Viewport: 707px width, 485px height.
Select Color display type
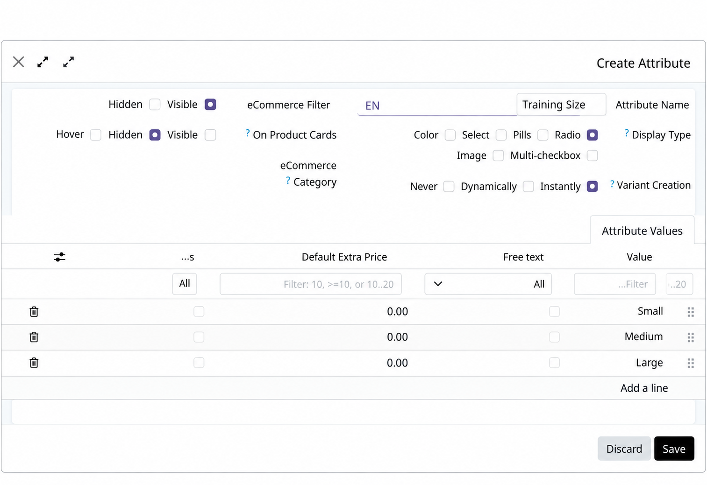(450, 135)
